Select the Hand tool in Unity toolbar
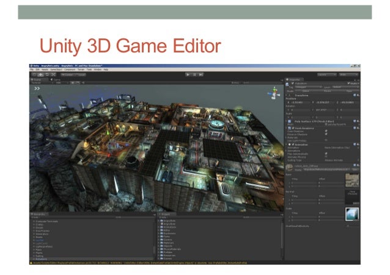The width and height of the screenshot is (390, 275). 34,74
